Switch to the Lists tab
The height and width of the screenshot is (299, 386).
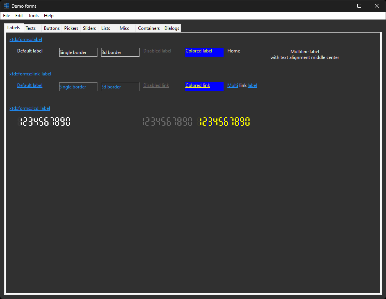(106, 28)
